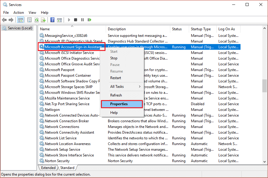Click the Refresh icon in the toolbar
Viewport: 268px width, 178px height.
(36, 20)
